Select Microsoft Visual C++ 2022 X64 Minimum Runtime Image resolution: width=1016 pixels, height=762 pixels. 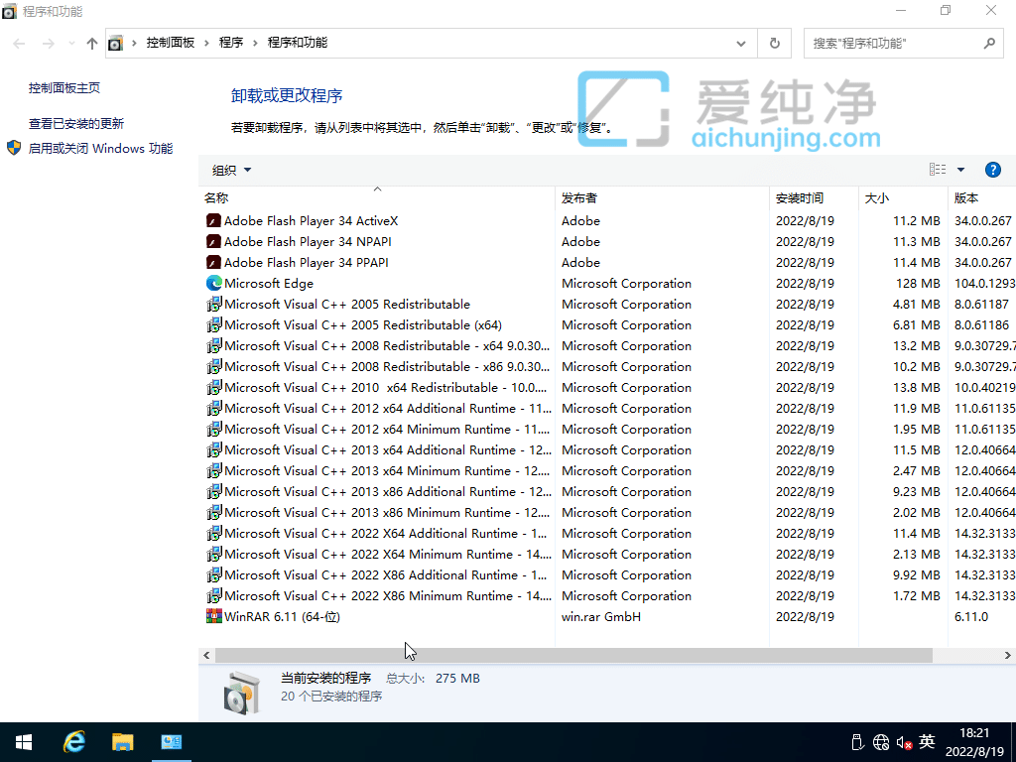point(388,554)
